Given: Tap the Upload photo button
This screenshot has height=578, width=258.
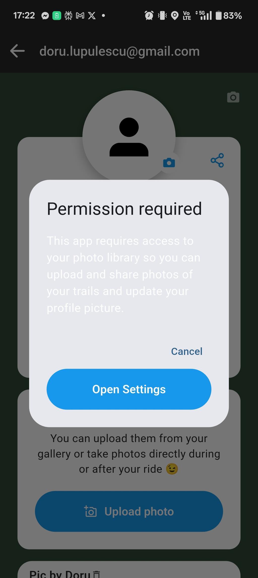Looking at the screenshot, I should (x=129, y=511).
